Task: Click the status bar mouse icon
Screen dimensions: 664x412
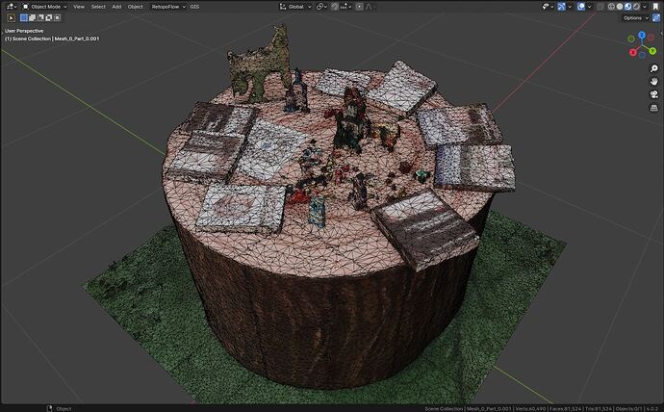Action: [x=49, y=408]
